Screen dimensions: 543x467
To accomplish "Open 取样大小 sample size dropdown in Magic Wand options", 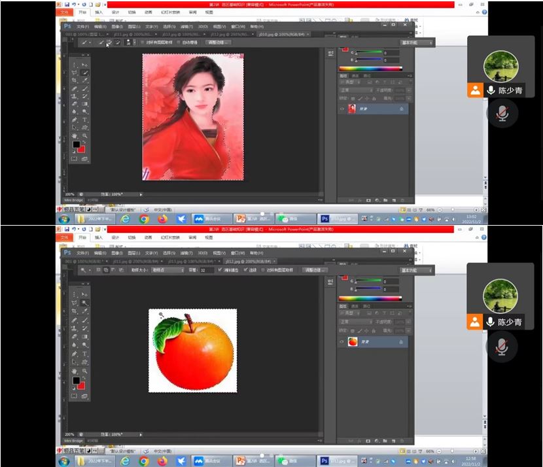I will pyautogui.click(x=168, y=270).
